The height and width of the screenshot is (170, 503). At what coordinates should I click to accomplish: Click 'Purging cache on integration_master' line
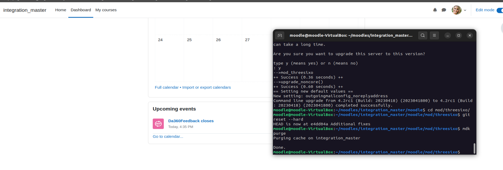(x=317, y=138)
